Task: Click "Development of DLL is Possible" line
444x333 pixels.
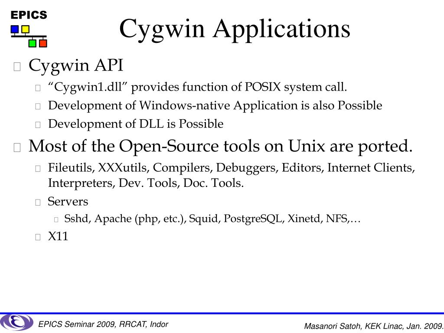Action: point(136,124)
